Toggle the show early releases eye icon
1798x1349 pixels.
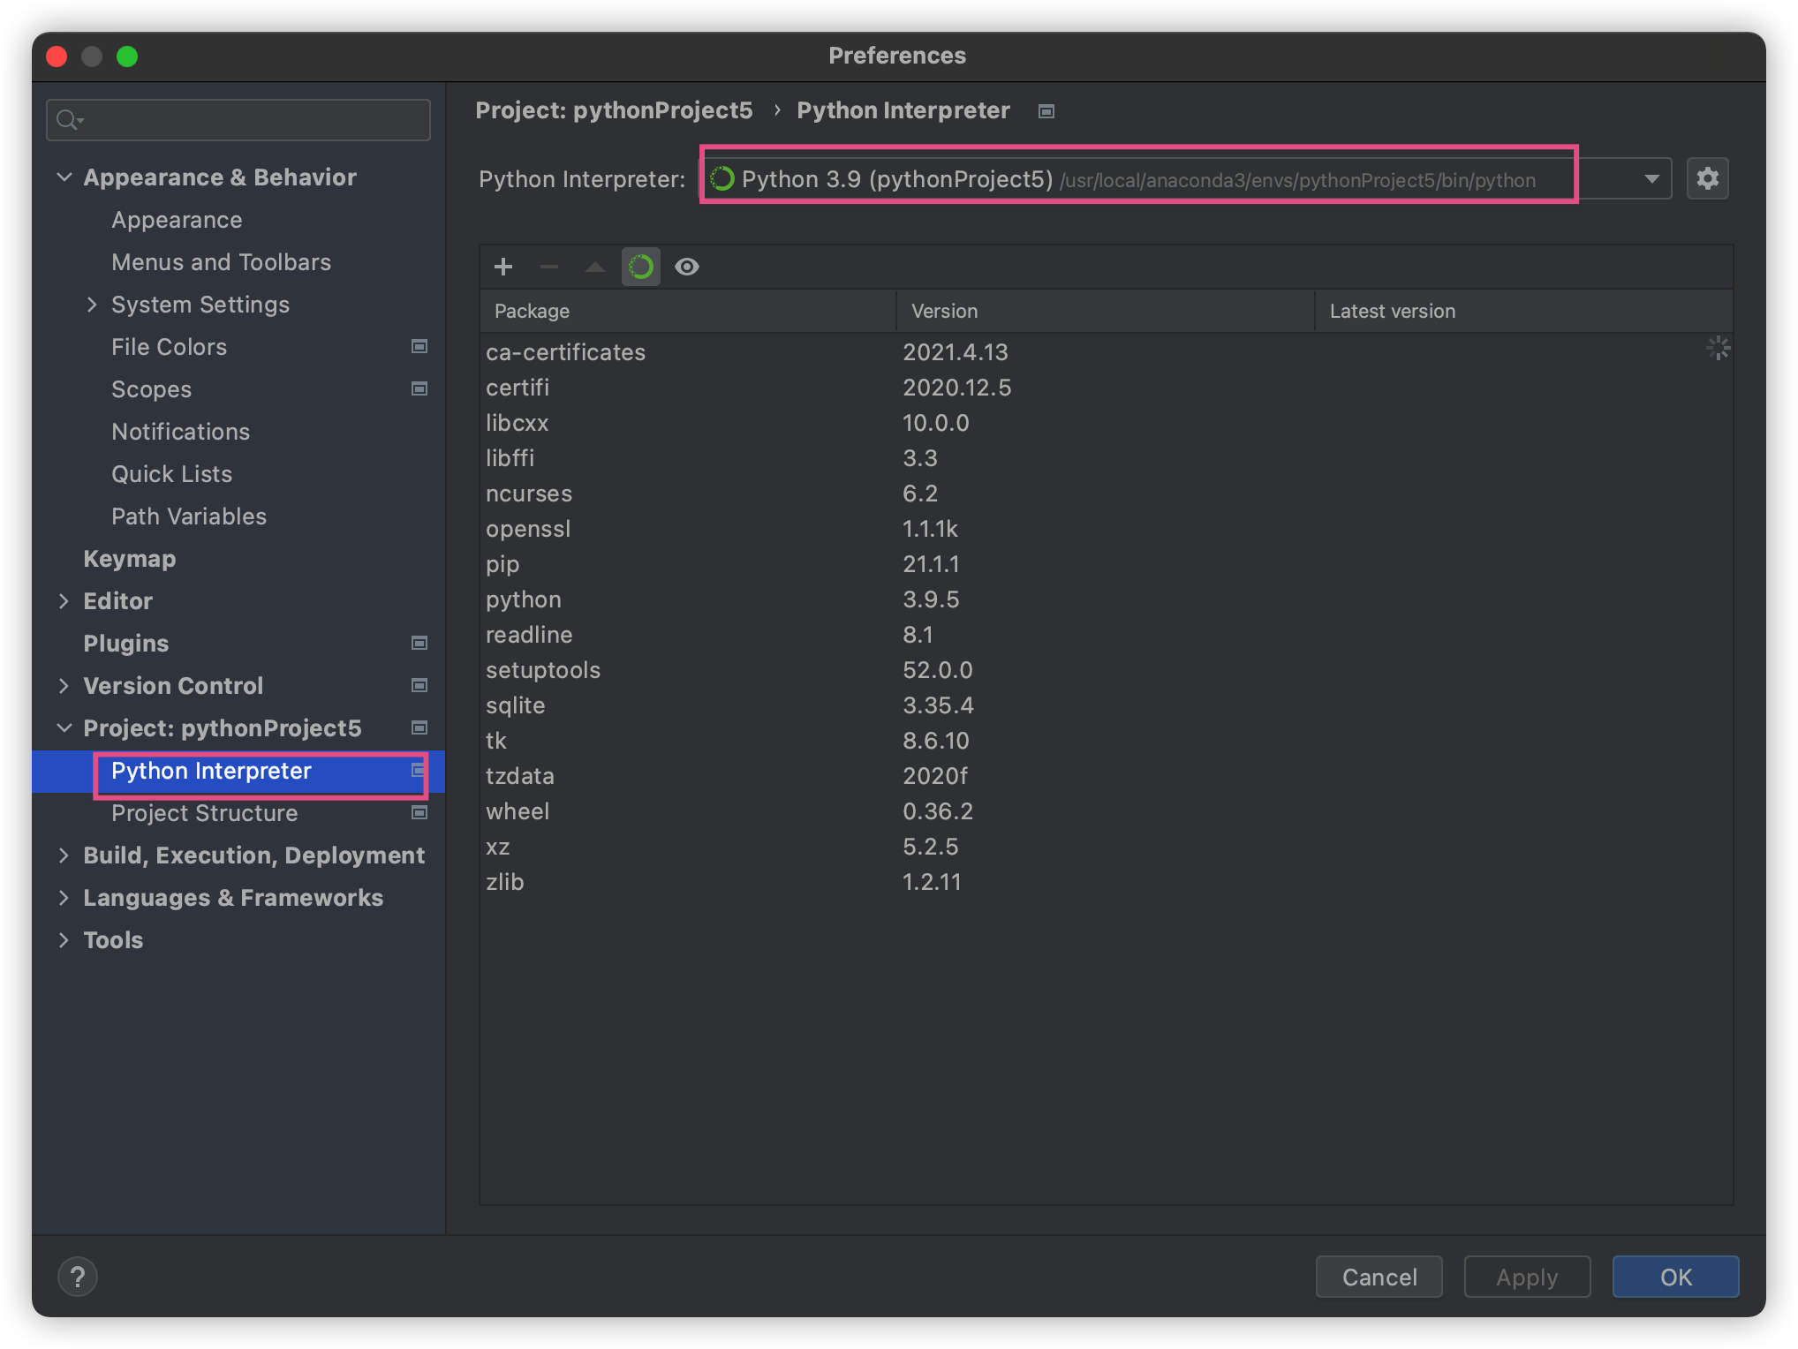pos(687,267)
